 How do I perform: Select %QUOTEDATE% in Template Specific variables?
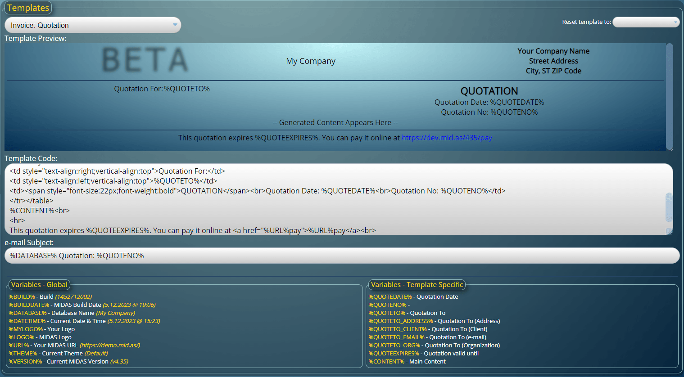click(x=390, y=297)
